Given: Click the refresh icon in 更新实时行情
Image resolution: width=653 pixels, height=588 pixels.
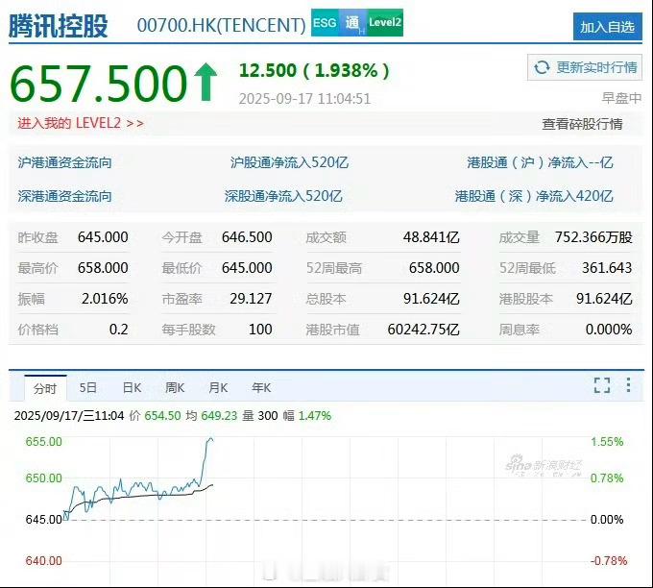Looking at the screenshot, I should pos(542,67).
